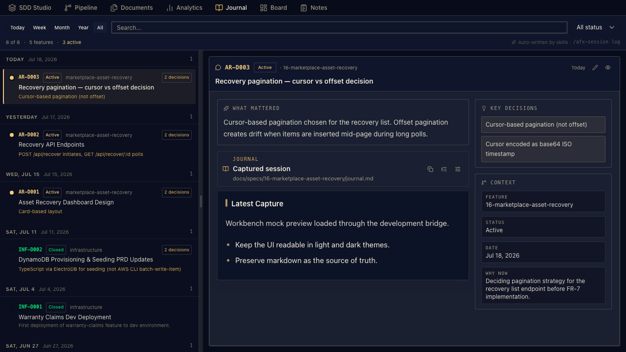626x352 pixels.
Task: Click the sparkle icon beside Auto-written by skills
Action: 514,43
